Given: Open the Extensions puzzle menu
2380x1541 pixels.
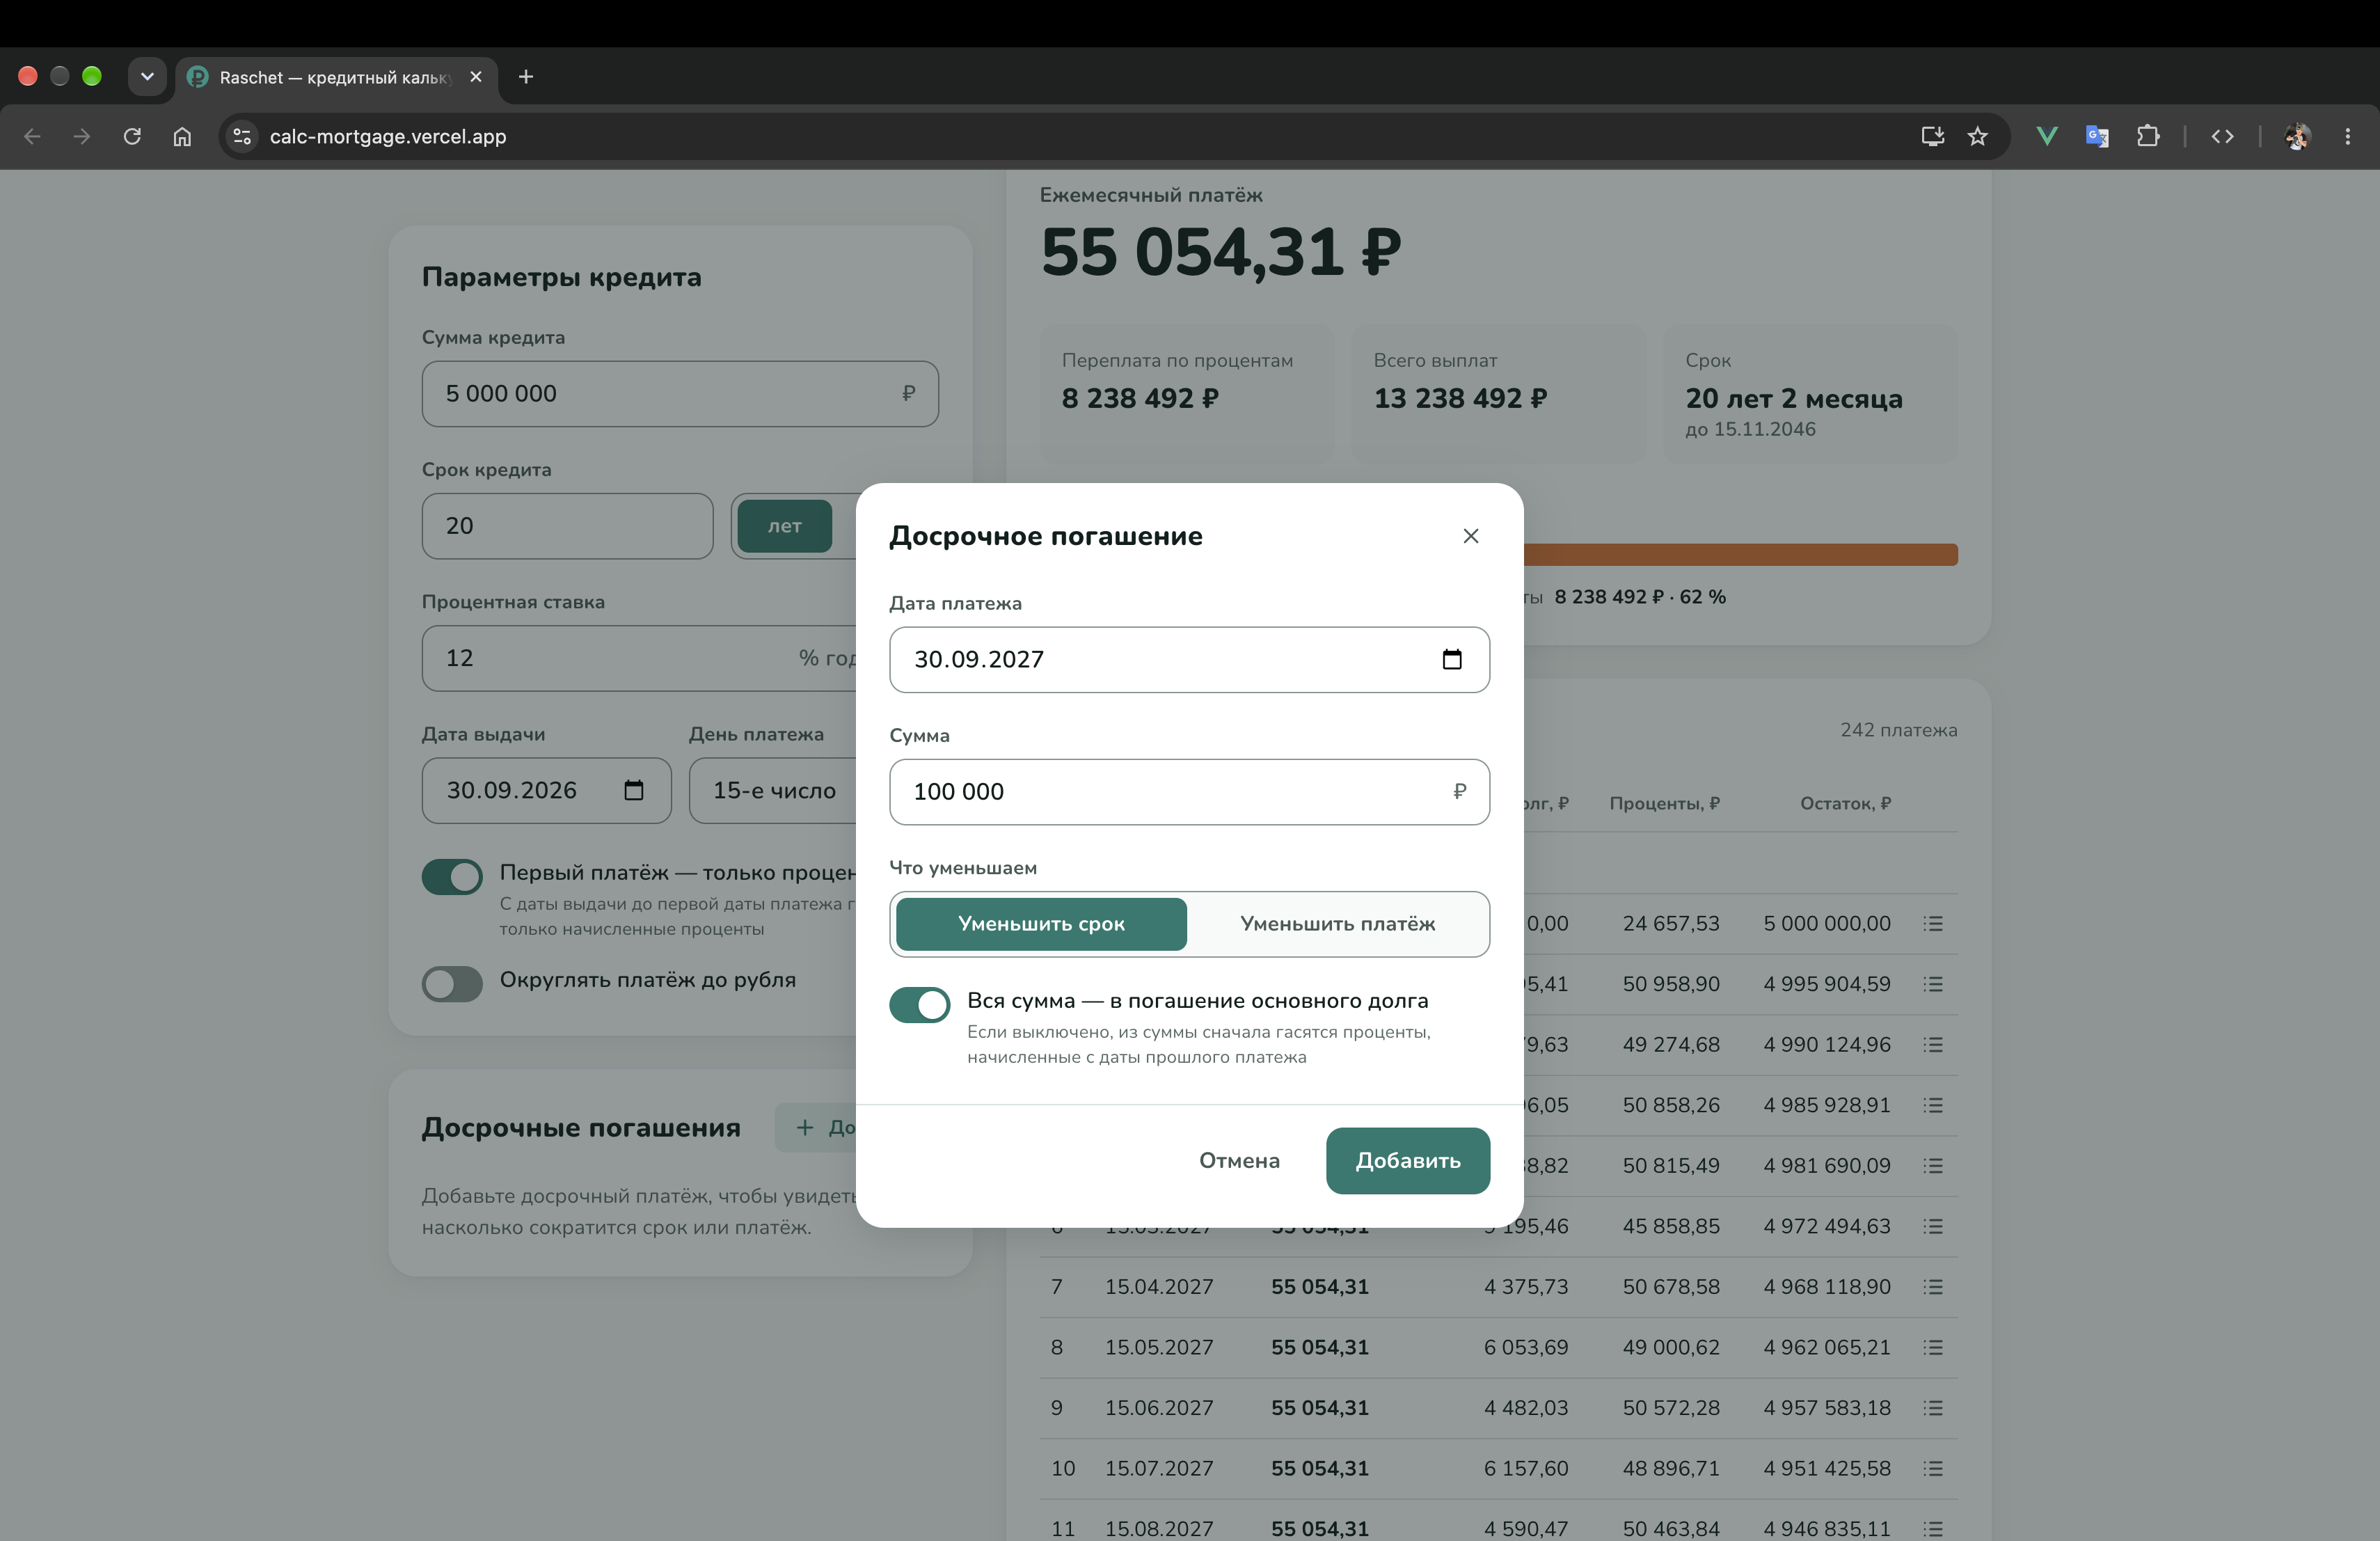Looking at the screenshot, I should tap(2147, 136).
